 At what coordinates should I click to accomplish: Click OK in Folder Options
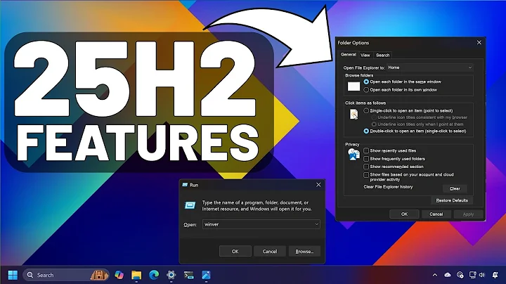404,214
